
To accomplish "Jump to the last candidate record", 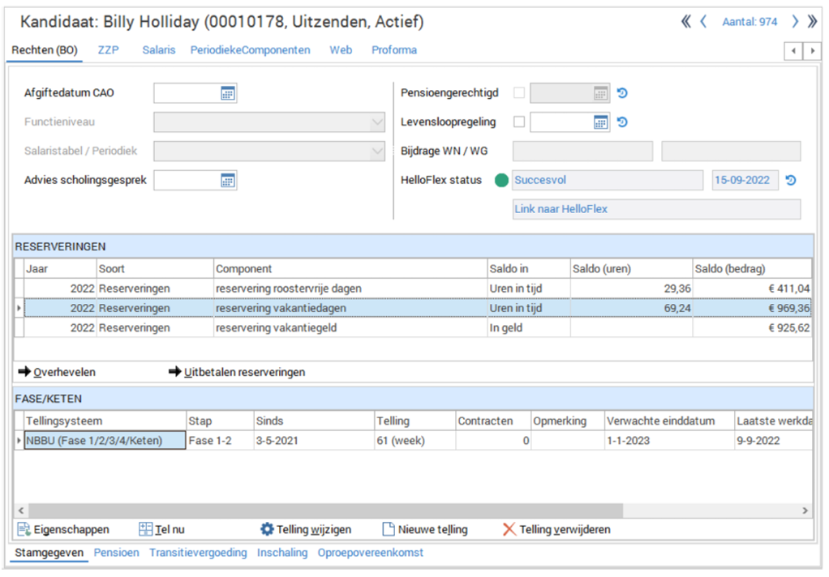I will point(812,22).
